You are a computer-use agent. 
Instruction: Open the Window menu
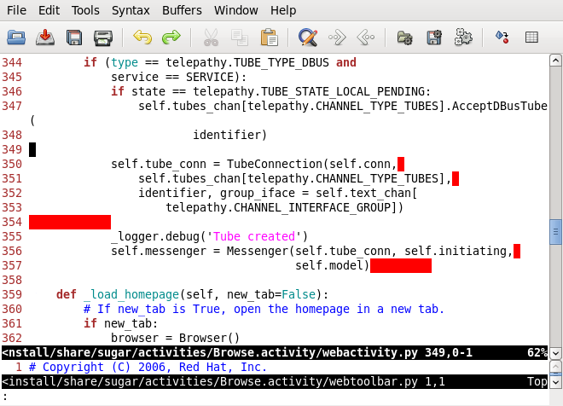click(x=236, y=10)
